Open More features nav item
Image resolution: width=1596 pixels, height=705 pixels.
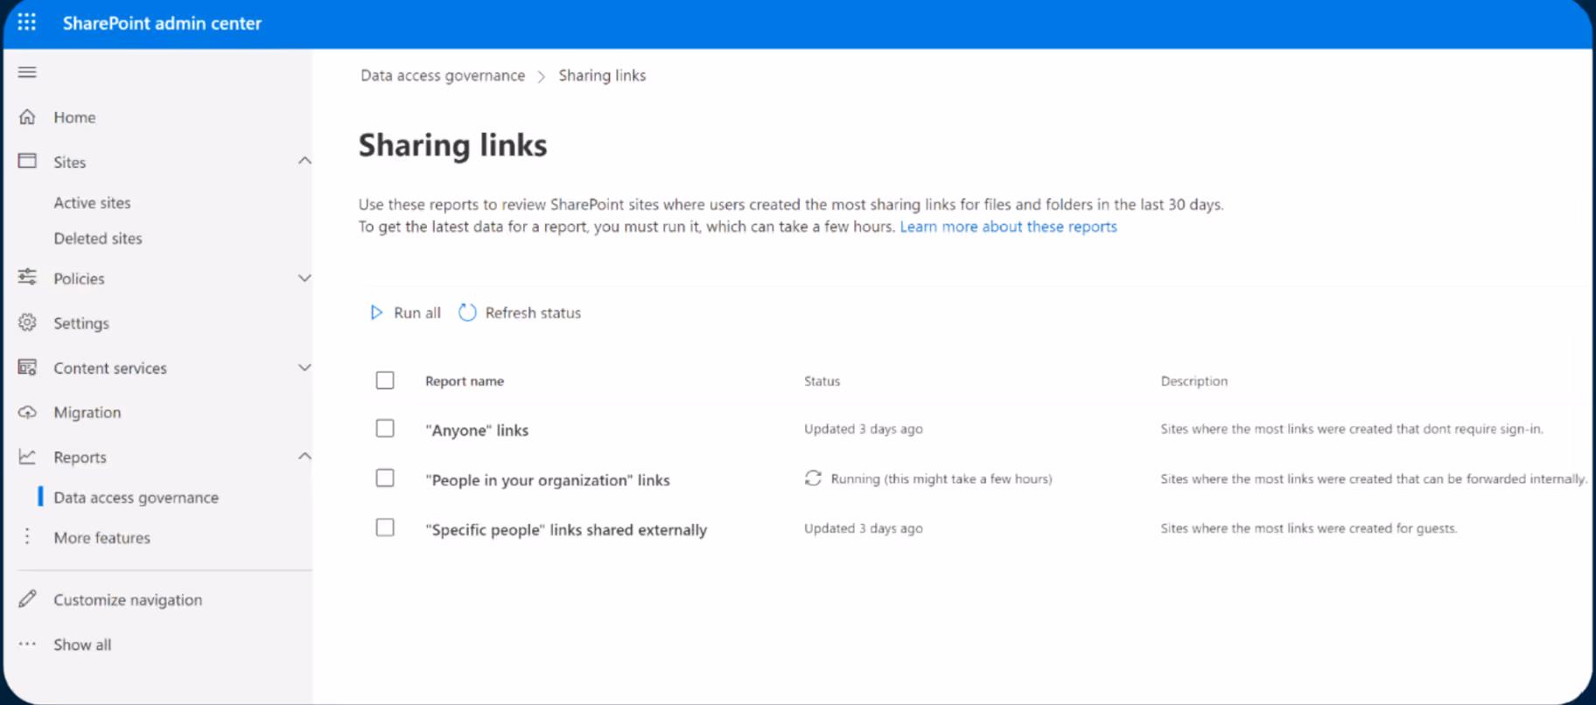pos(101,538)
